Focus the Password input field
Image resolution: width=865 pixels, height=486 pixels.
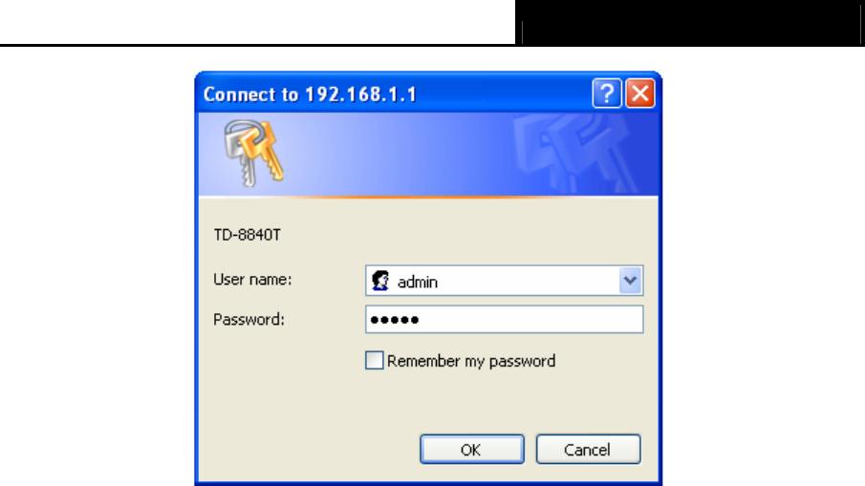point(505,320)
